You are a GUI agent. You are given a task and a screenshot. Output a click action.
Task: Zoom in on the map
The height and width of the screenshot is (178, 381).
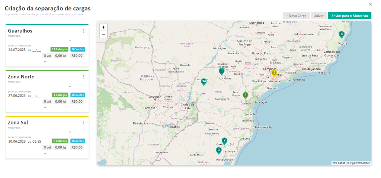(103, 27)
